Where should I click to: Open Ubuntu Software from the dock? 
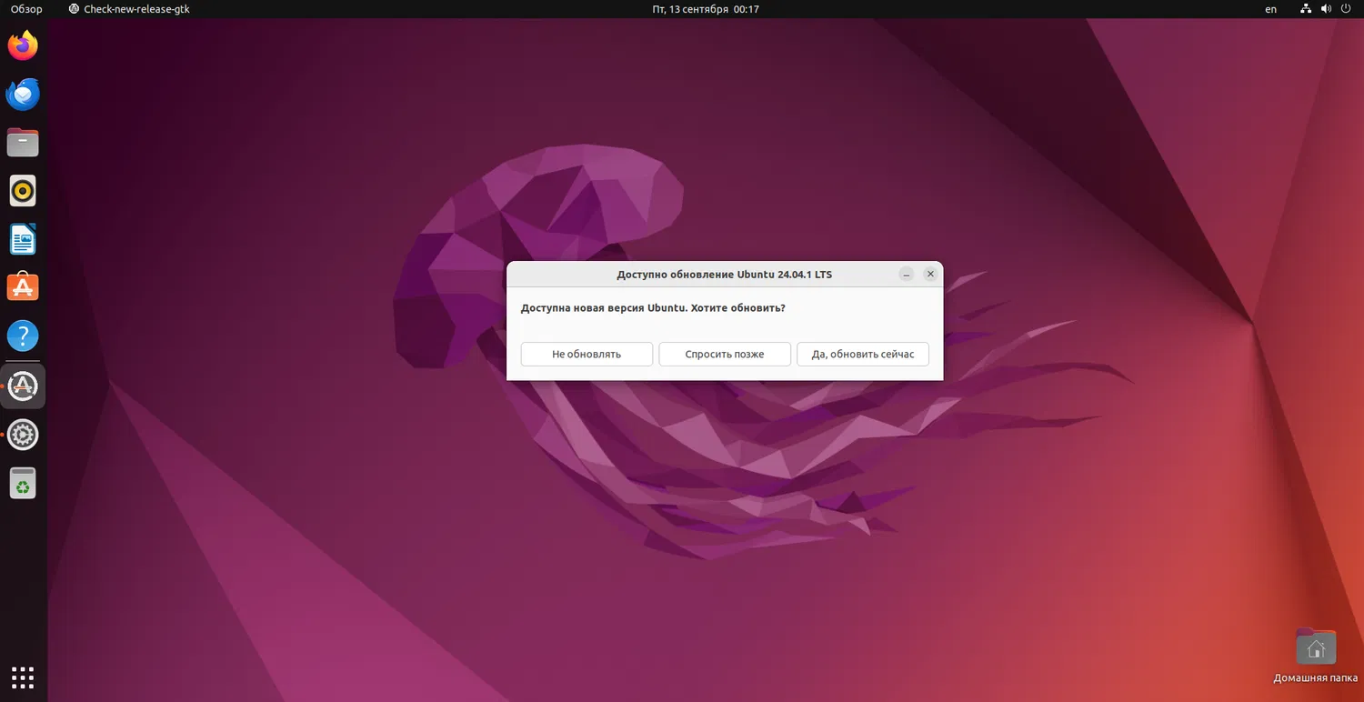pyautogui.click(x=23, y=288)
